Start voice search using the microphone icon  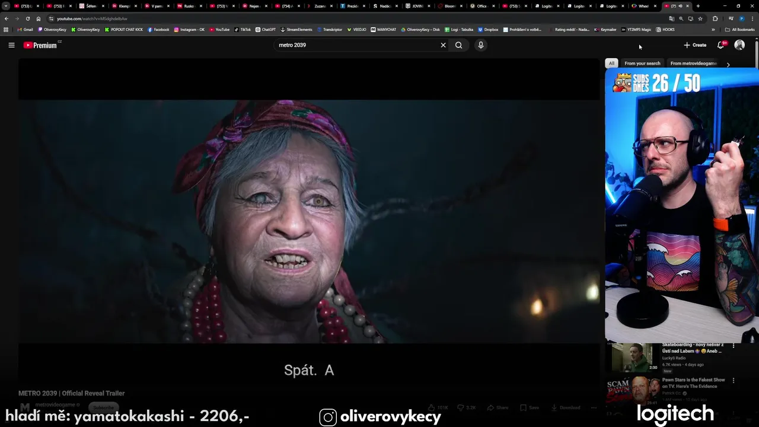pos(481,45)
